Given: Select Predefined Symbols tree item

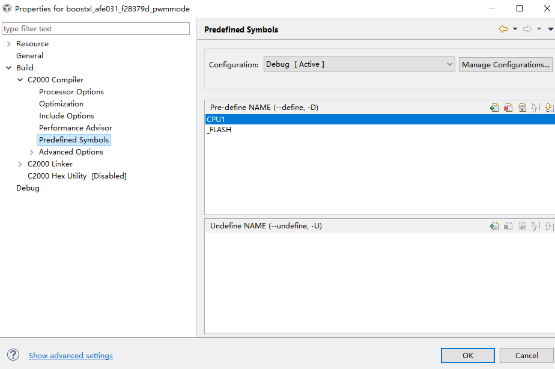Looking at the screenshot, I should click(74, 140).
